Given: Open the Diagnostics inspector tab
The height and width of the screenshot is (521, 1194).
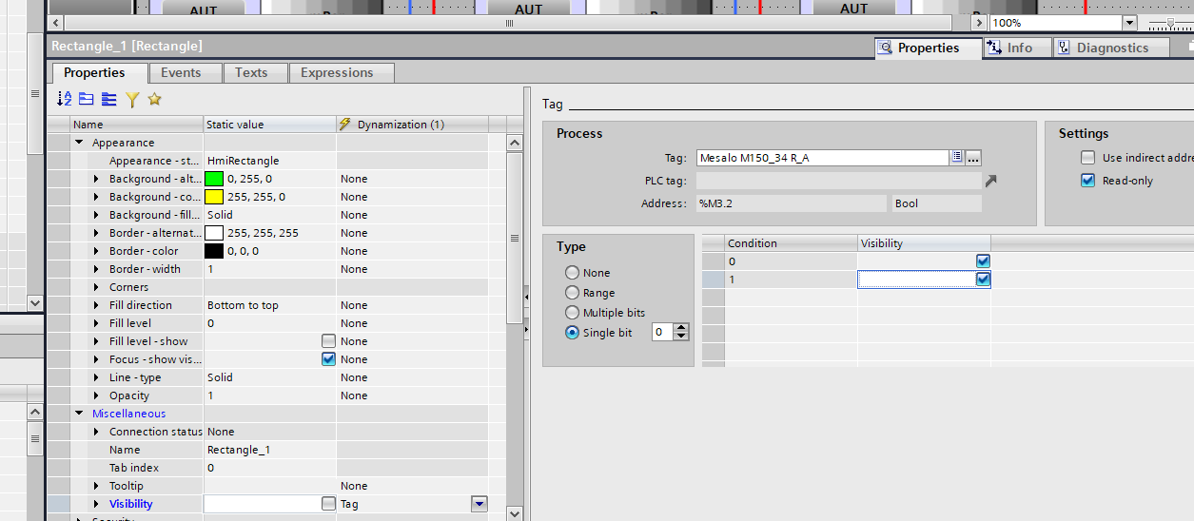Looking at the screenshot, I should [1109, 48].
